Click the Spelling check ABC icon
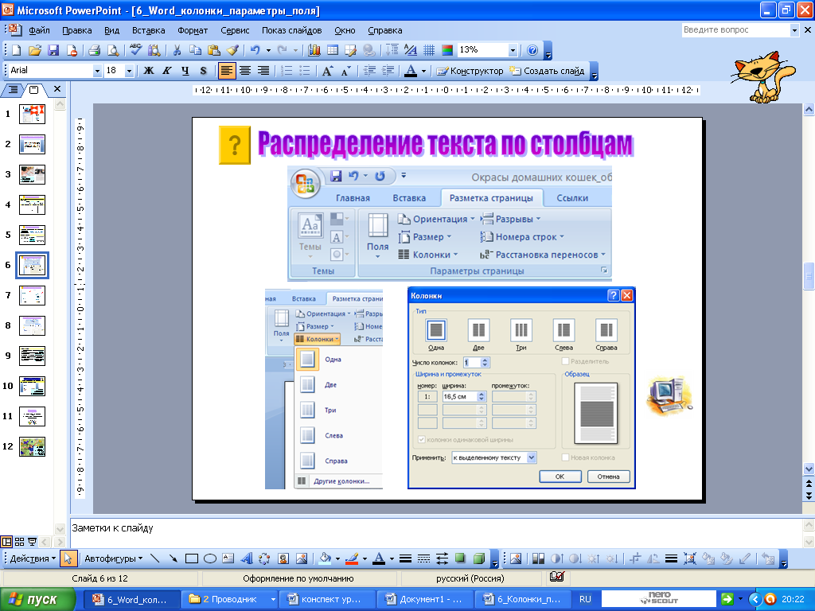 (x=135, y=50)
